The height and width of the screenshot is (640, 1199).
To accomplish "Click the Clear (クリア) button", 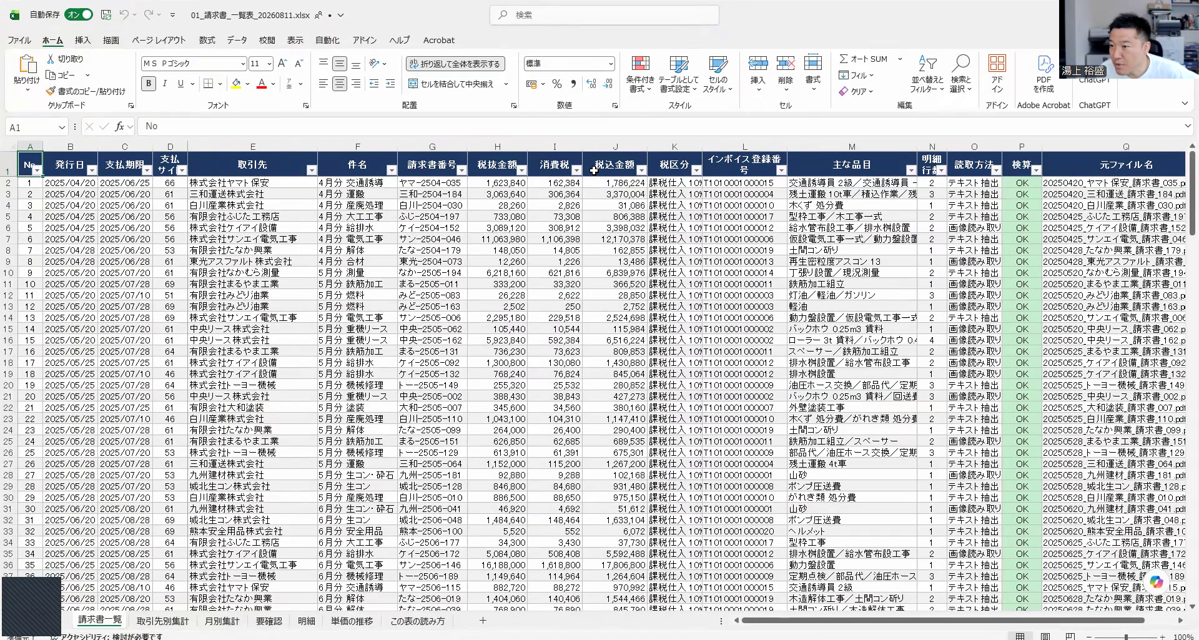I will click(x=856, y=91).
